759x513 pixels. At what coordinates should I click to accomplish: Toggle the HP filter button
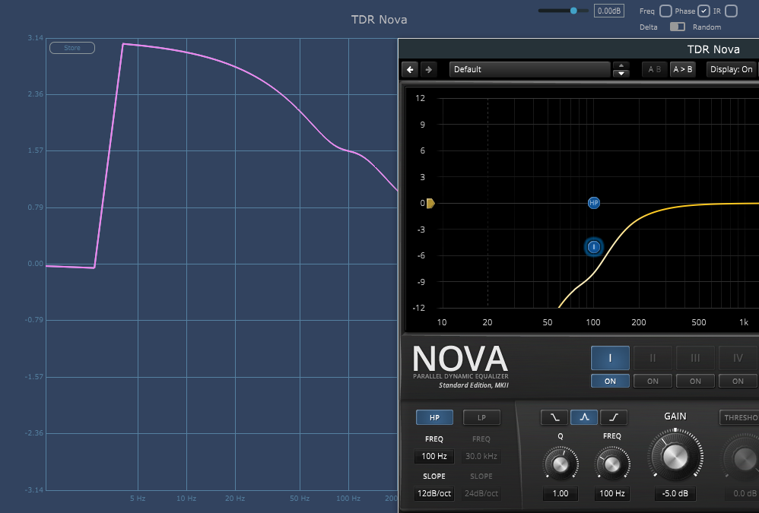434,417
